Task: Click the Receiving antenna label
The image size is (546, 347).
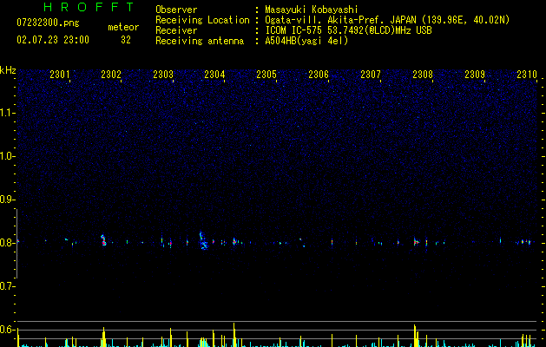Action: (x=200, y=41)
